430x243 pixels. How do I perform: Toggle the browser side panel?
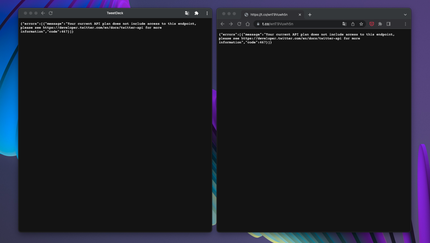tap(388, 24)
